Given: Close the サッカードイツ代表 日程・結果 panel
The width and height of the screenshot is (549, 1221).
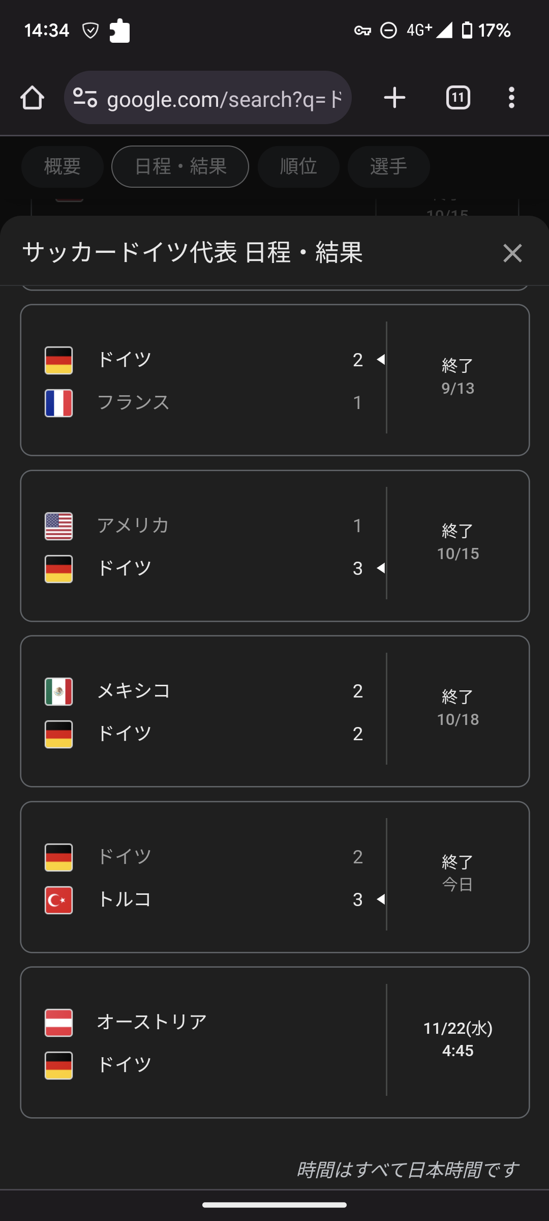Looking at the screenshot, I should [x=512, y=253].
